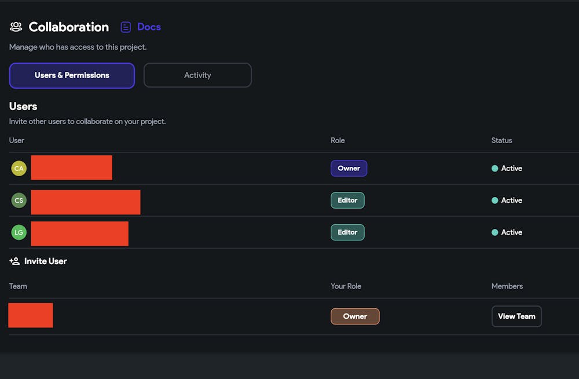Image resolution: width=579 pixels, height=379 pixels.
Task: Click the Role column header
Action: click(x=338, y=140)
